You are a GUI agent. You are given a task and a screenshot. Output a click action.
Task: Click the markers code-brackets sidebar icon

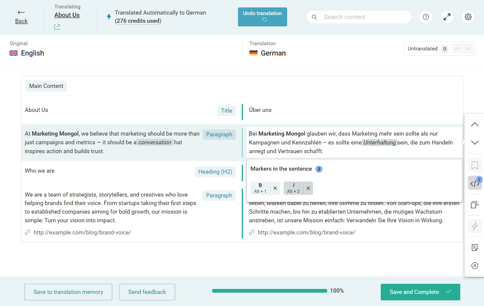pyautogui.click(x=475, y=183)
